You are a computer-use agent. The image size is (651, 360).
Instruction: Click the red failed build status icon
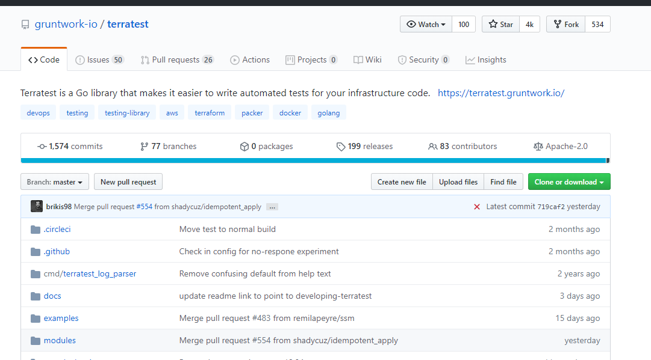pos(476,207)
